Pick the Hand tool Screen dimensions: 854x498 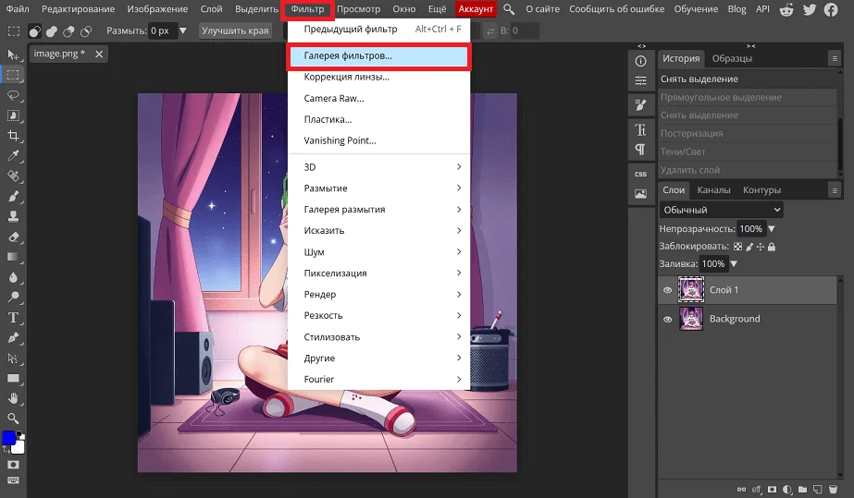point(14,398)
